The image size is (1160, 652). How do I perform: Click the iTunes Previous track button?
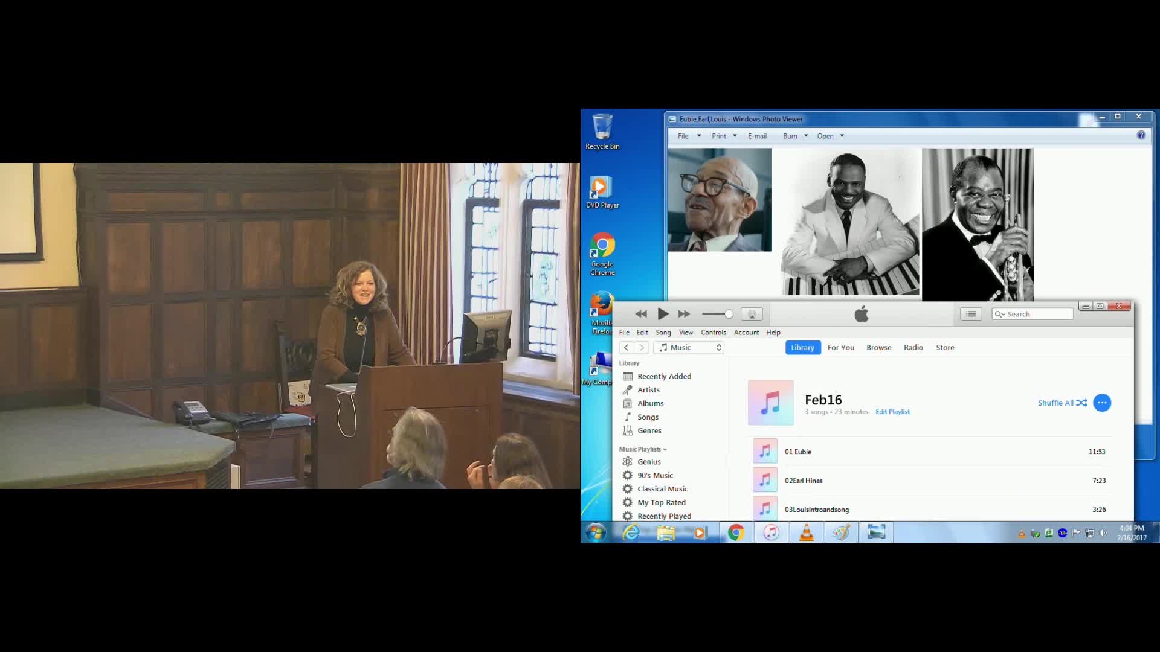pos(641,314)
